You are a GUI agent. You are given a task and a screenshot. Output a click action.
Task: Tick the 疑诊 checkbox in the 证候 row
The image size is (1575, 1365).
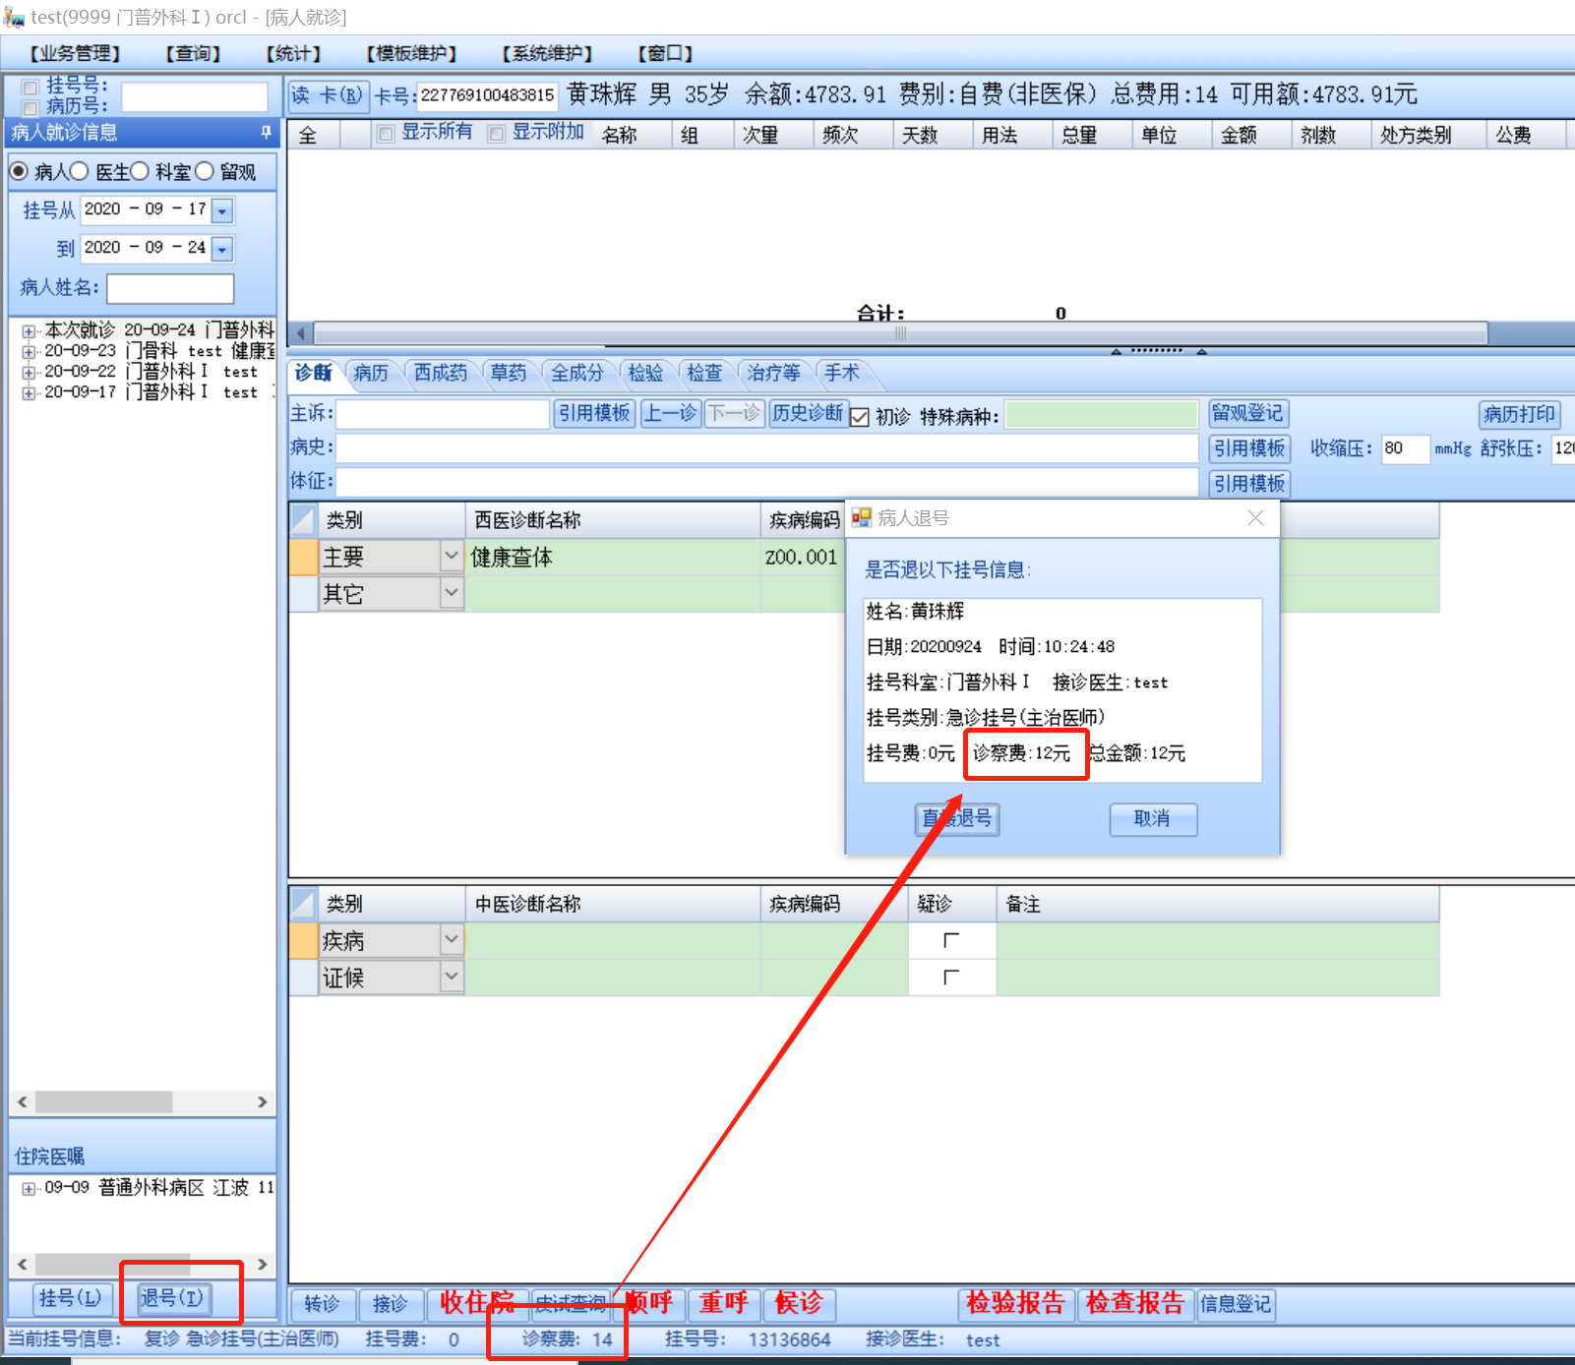coord(951,977)
